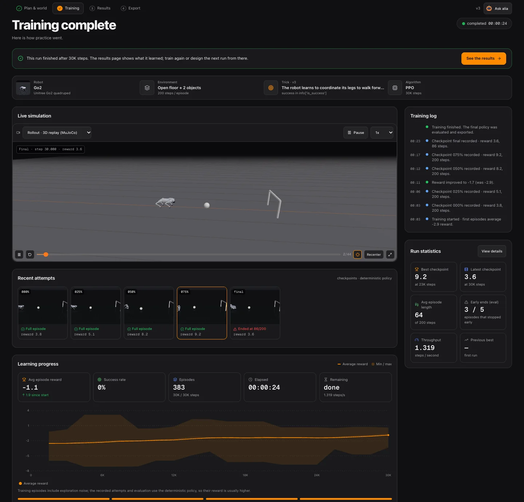Open the Plan & world step
The image size is (524, 502).
(32, 8)
